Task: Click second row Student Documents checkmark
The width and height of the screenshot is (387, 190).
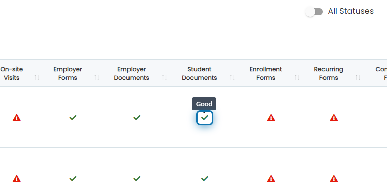Action: pos(205,178)
